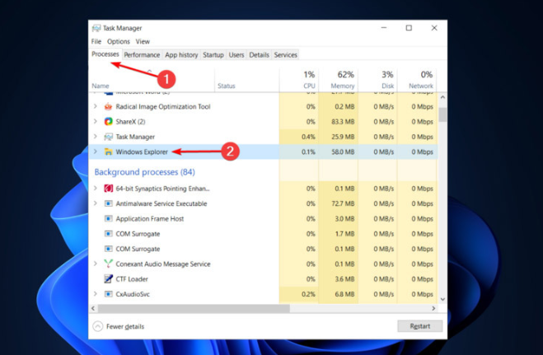Switch to the Performance tab

pos(142,55)
